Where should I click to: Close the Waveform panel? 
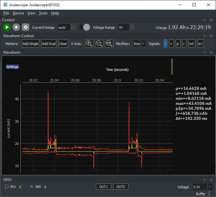click(211, 52)
